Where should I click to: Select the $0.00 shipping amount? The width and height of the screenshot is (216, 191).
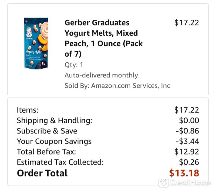tap(189, 120)
